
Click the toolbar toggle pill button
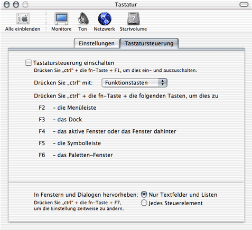point(244,4)
